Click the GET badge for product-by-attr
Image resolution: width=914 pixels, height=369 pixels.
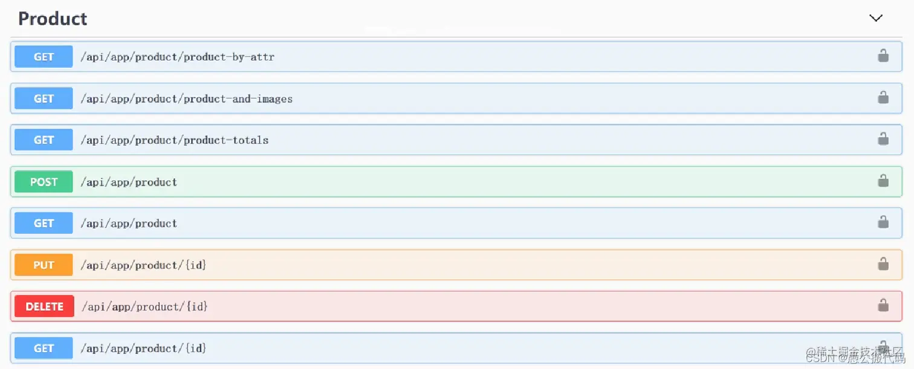coord(44,57)
